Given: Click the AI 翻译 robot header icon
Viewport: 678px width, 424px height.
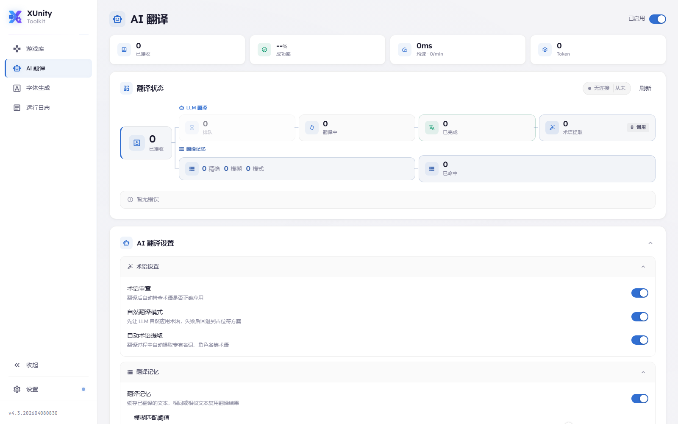Looking at the screenshot, I should click(x=117, y=19).
